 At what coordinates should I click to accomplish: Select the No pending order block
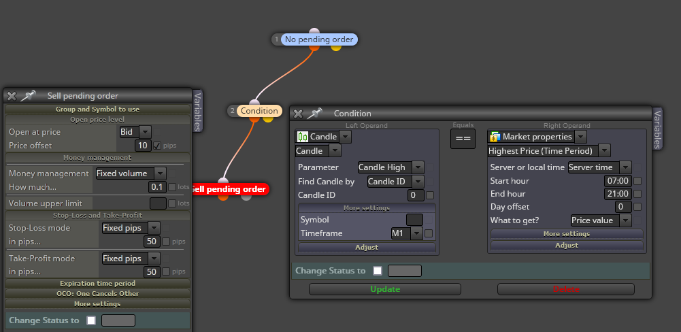click(x=319, y=39)
